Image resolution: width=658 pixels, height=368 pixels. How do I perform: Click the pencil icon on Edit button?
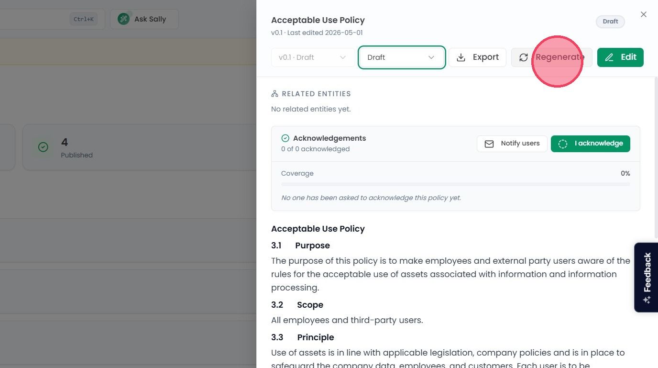(x=609, y=57)
